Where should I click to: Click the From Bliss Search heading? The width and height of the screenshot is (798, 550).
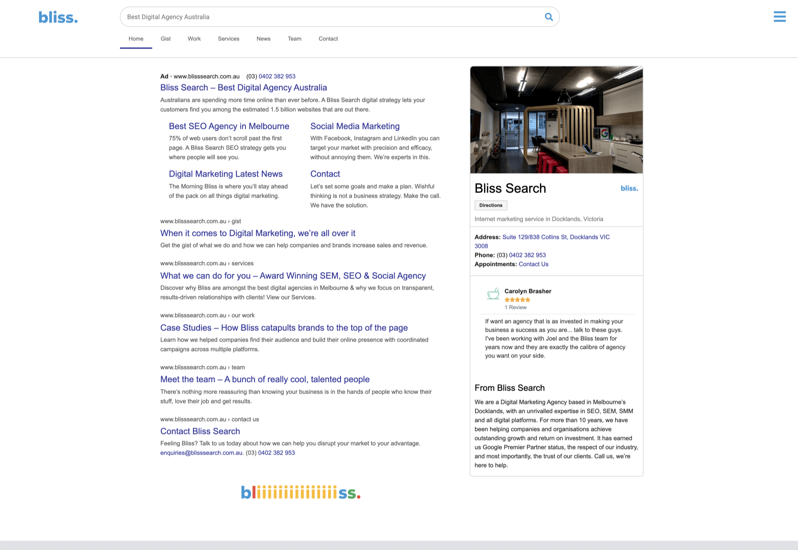[x=509, y=388]
